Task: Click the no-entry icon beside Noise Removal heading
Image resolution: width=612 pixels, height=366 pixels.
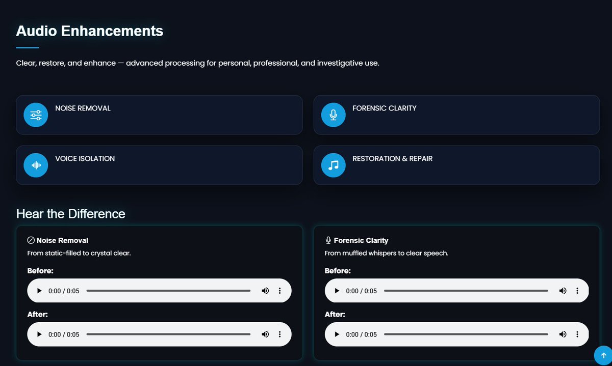Action: pyautogui.click(x=31, y=240)
